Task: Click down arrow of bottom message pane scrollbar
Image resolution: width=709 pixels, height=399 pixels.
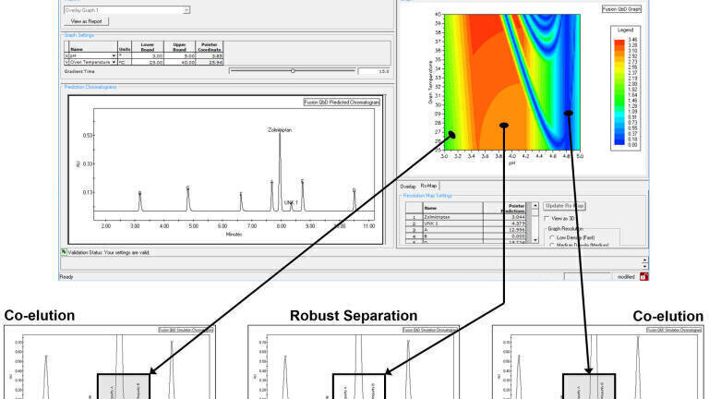Action: [x=644, y=266]
